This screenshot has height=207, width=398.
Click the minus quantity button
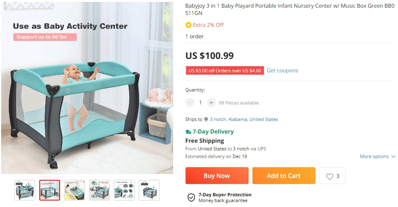pos(190,103)
